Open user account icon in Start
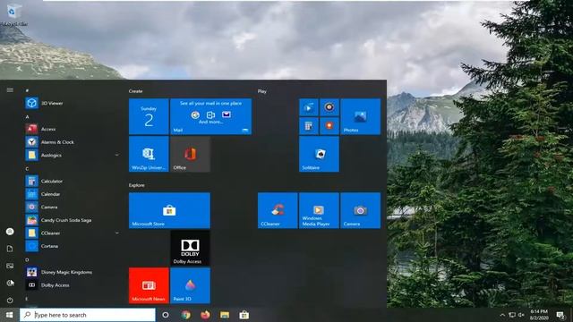 click(x=10, y=232)
